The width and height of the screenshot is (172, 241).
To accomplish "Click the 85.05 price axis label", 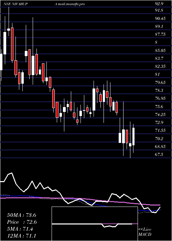I will [160, 50].
